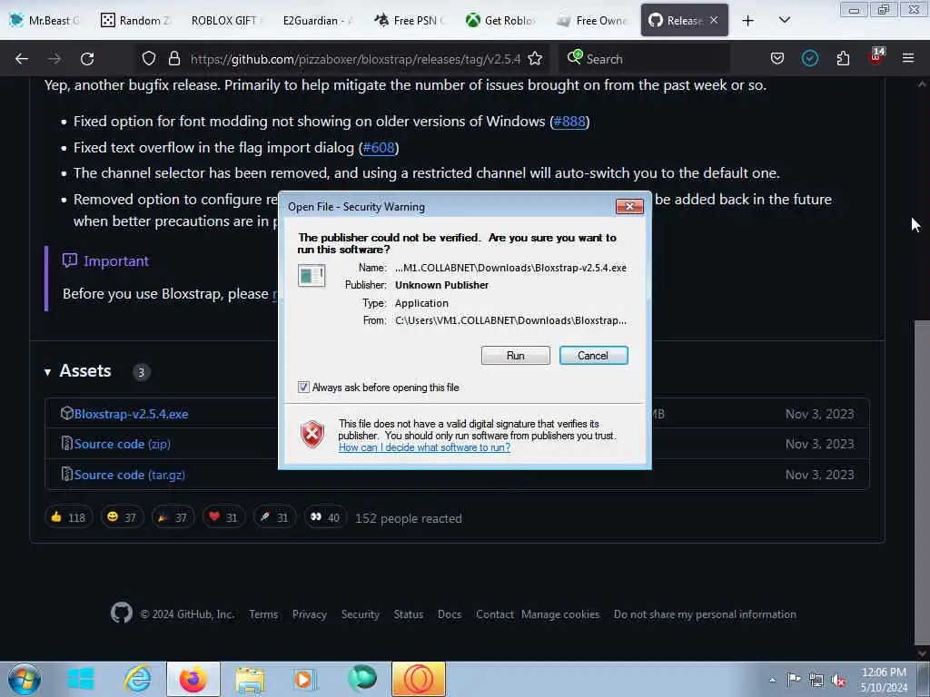The height and width of the screenshot is (697, 930).
Task: Go back with the browser back arrow
Action: click(x=22, y=59)
